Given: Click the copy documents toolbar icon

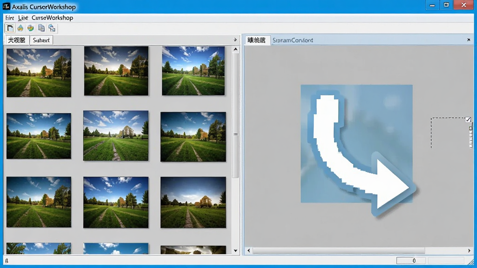Looking at the screenshot, I should (x=41, y=28).
